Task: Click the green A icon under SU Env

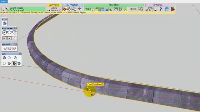Action: (x=150, y=10)
